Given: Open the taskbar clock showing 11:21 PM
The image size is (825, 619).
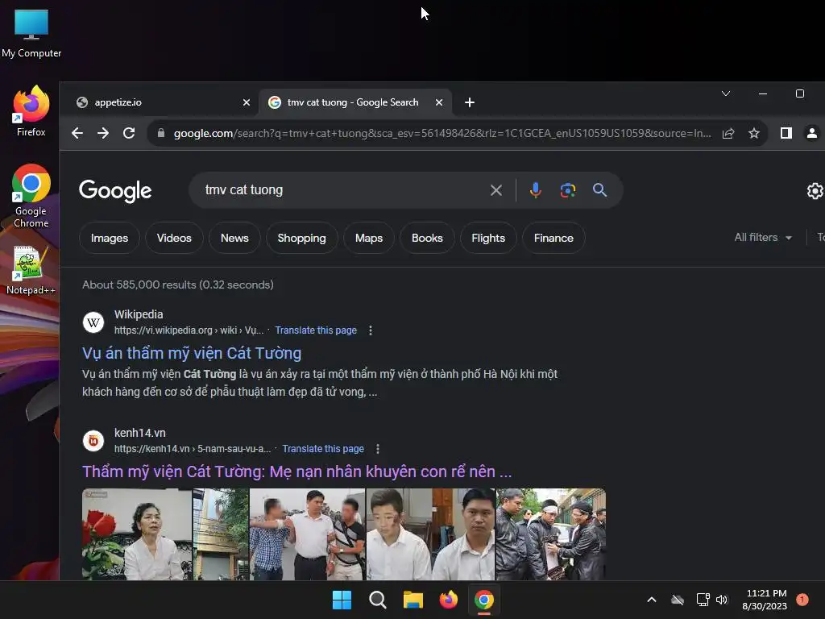Looking at the screenshot, I should click(765, 600).
